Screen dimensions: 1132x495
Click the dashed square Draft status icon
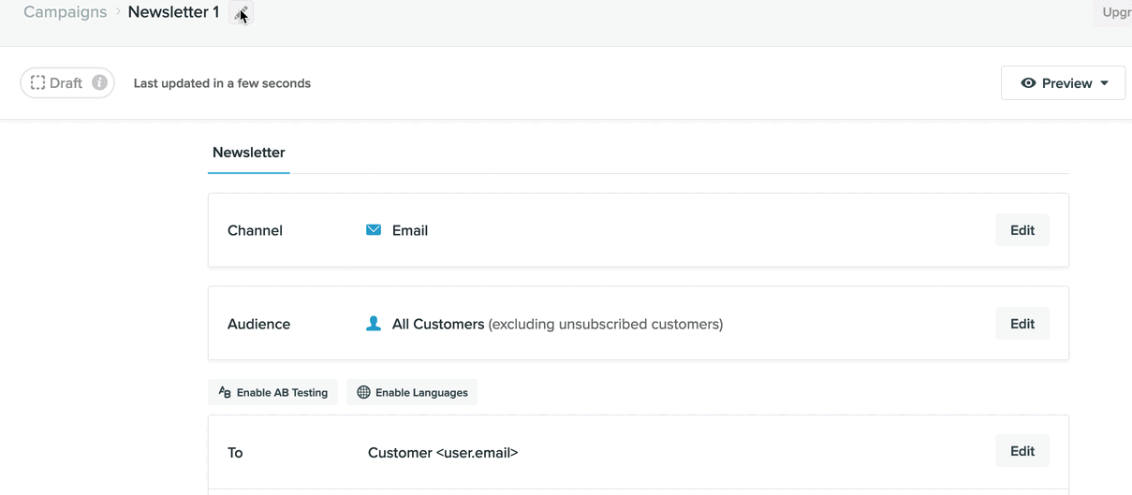click(x=37, y=82)
